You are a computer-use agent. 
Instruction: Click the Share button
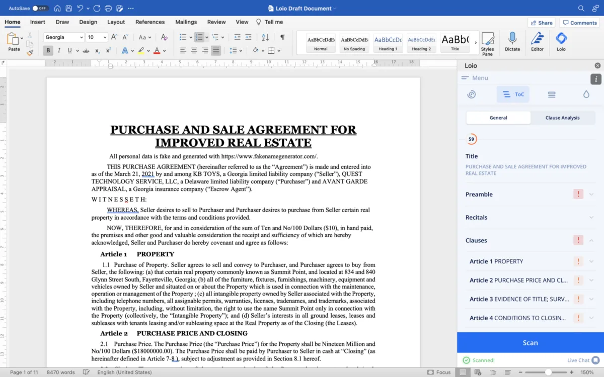pyautogui.click(x=541, y=23)
